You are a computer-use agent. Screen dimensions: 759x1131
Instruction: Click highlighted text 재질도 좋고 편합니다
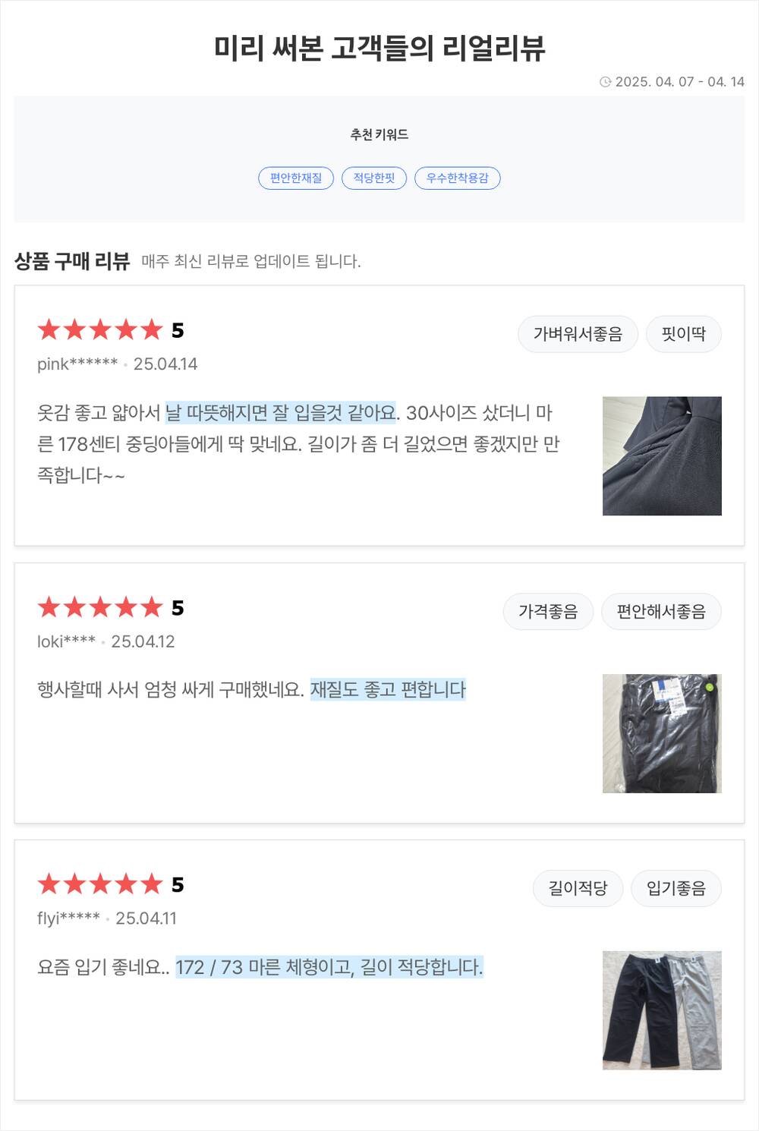[x=388, y=689]
